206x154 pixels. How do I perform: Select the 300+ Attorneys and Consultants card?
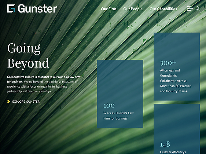click(x=177, y=67)
